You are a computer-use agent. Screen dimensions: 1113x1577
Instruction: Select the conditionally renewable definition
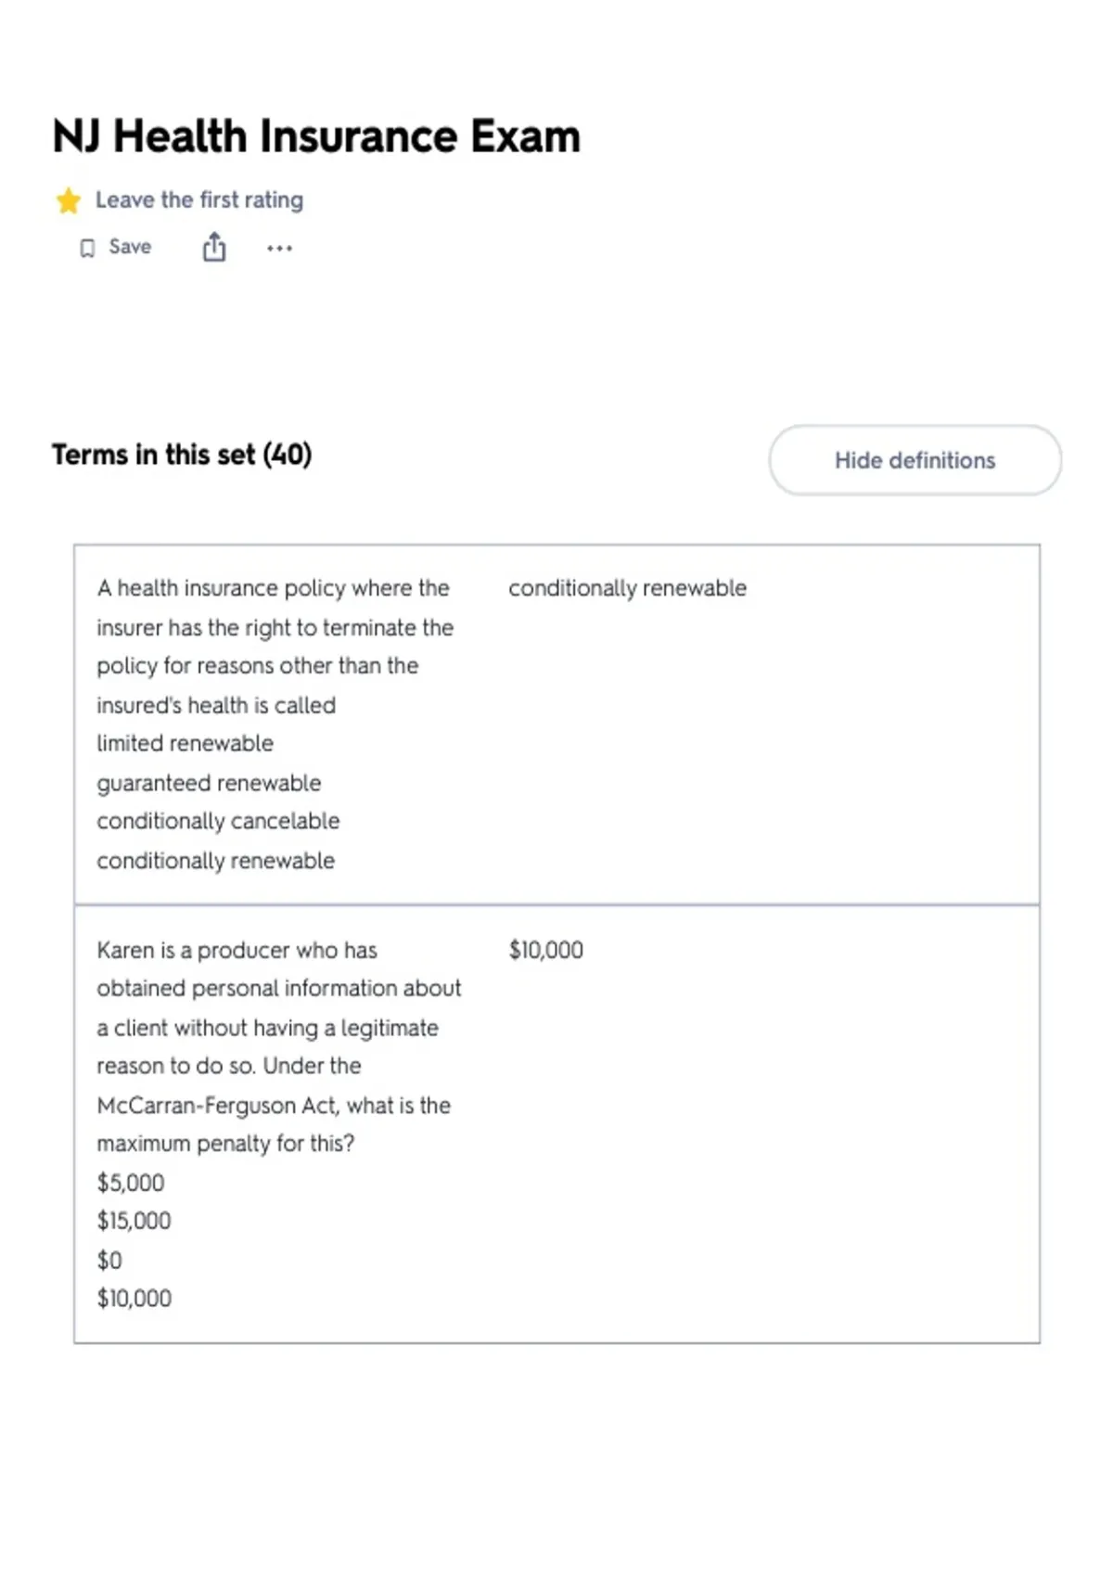(627, 588)
